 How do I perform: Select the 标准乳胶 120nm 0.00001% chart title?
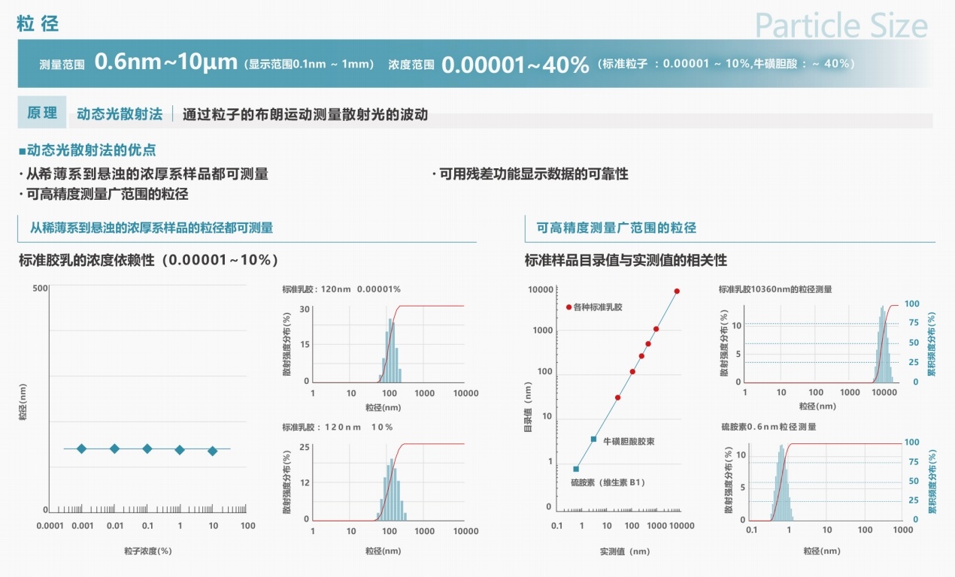pos(341,289)
